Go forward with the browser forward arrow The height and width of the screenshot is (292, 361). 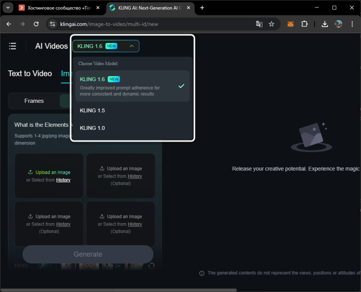tap(22, 24)
